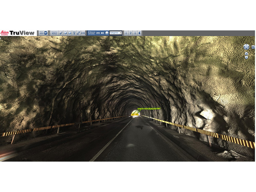Select the pencil markup tool
This screenshot has width=256, height=192.
(x=61, y=33)
